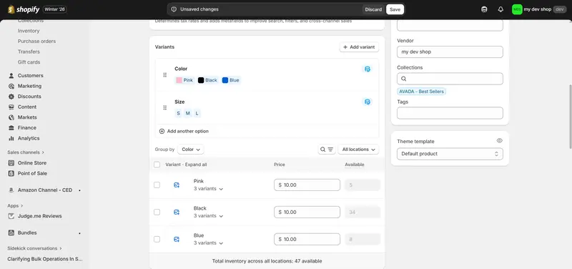The image size is (572, 269).
Task: Click the Bundles app icon
Action: click(11, 233)
